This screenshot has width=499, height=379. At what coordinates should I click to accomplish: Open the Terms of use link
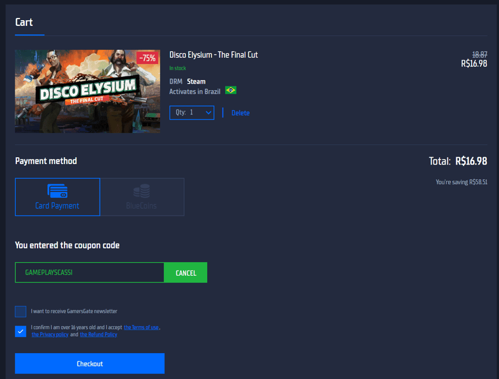141,327
